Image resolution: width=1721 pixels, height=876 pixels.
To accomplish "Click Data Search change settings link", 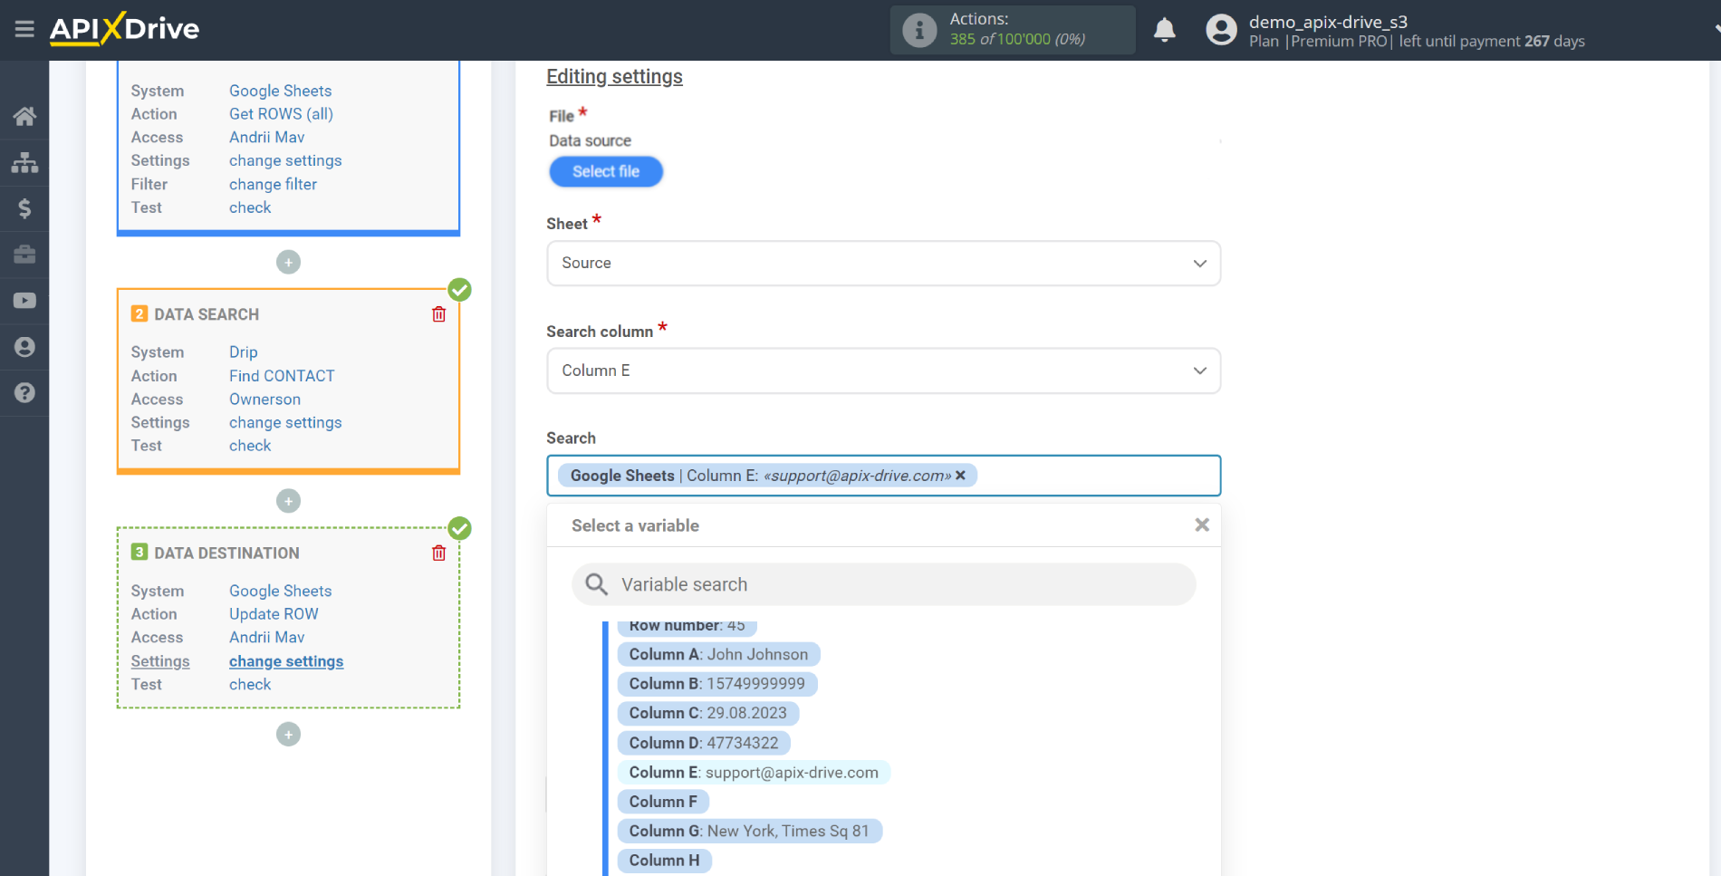I will tap(285, 422).
